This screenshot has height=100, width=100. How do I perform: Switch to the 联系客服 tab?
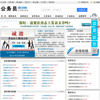(80, 31)
